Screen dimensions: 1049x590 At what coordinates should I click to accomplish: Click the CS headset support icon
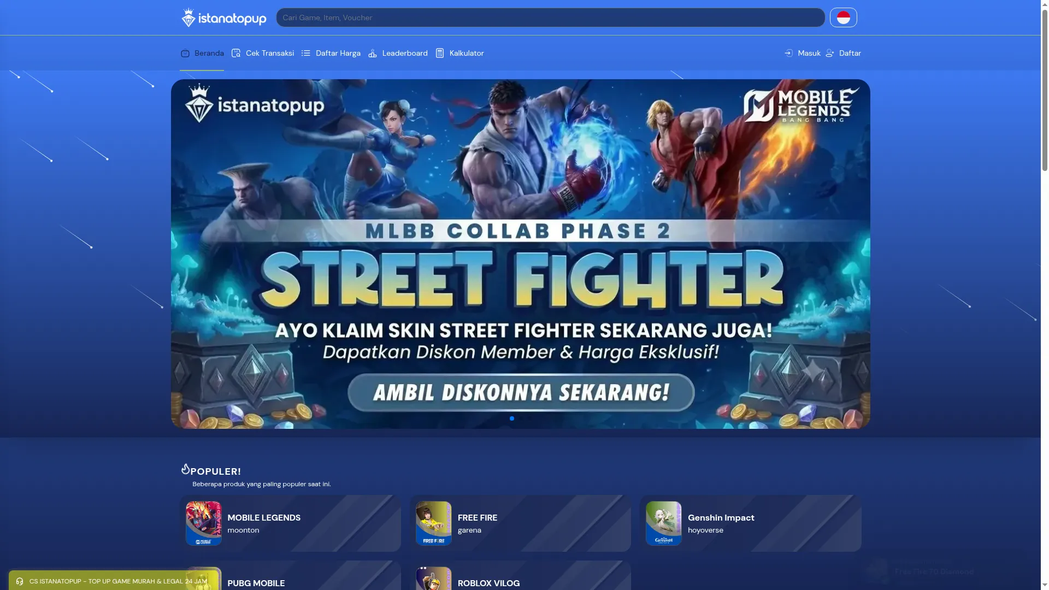20,581
